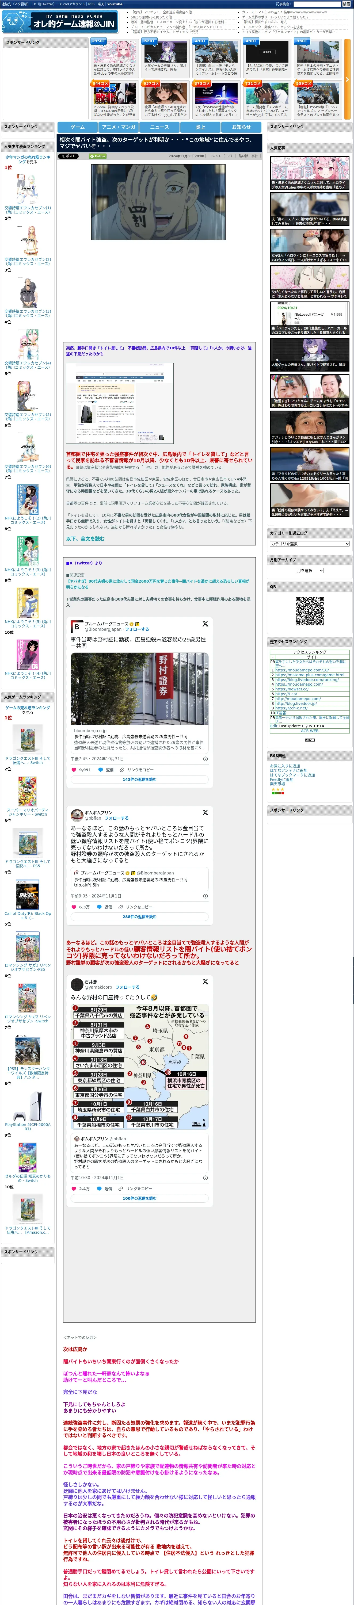
Task: Open the ニュース navigation tab
Action: click(x=159, y=127)
